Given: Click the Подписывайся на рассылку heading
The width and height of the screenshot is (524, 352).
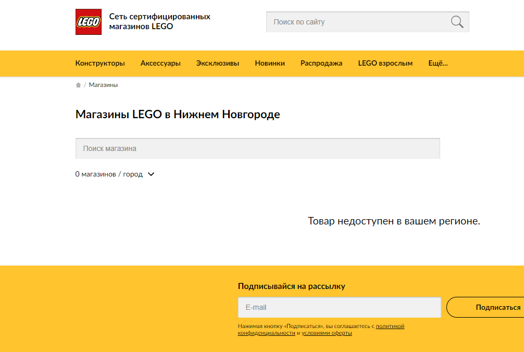Looking at the screenshot, I should coord(291,286).
